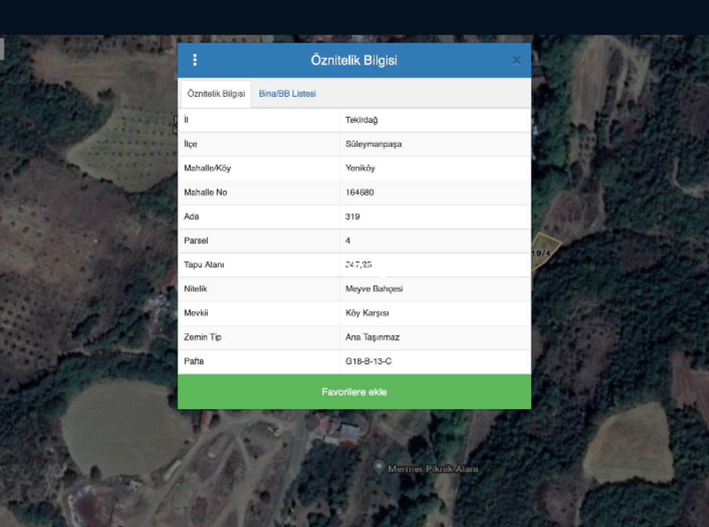Click the Tekirdağ value in İl row
Image resolution: width=709 pixels, height=527 pixels.
[361, 120]
